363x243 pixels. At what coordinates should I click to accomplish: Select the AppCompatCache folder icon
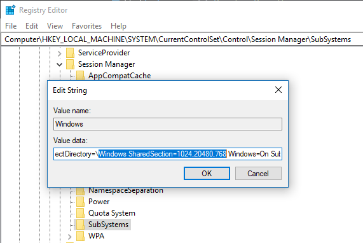80,76
